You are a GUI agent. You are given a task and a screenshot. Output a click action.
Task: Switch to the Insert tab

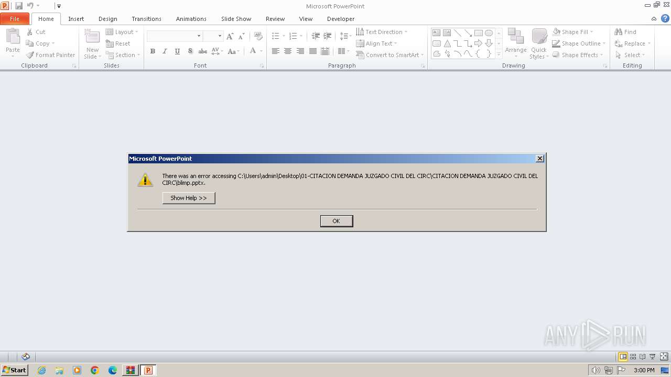(x=76, y=19)
